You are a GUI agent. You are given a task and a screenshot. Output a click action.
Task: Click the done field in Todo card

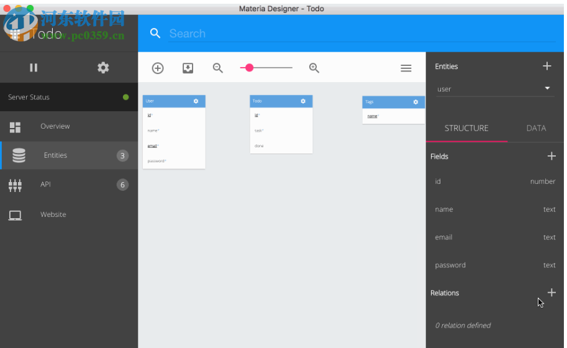click(x=259, y=146)
